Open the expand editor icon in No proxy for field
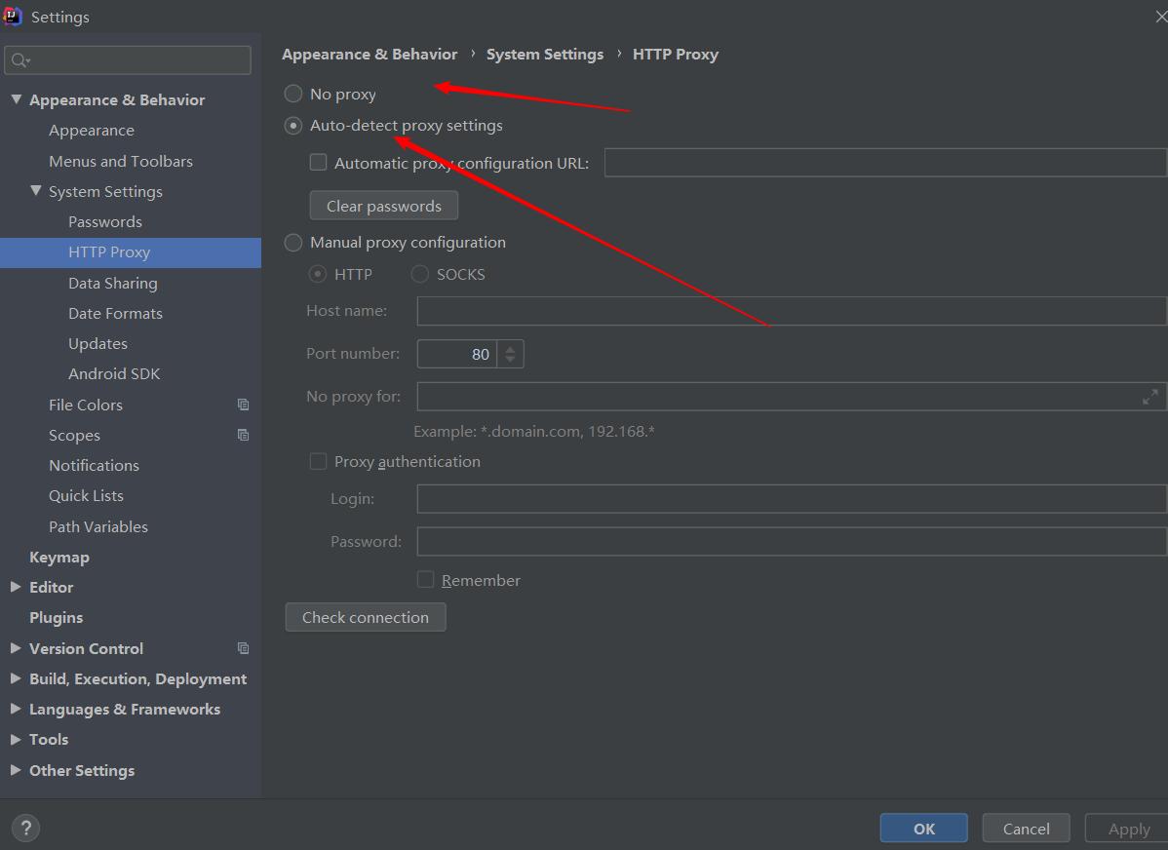This screenshot has width=1168, height=850. pos(1149,397)
